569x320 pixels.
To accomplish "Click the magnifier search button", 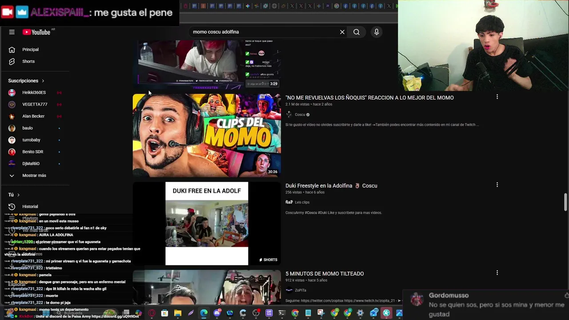I will pos(357,32).
